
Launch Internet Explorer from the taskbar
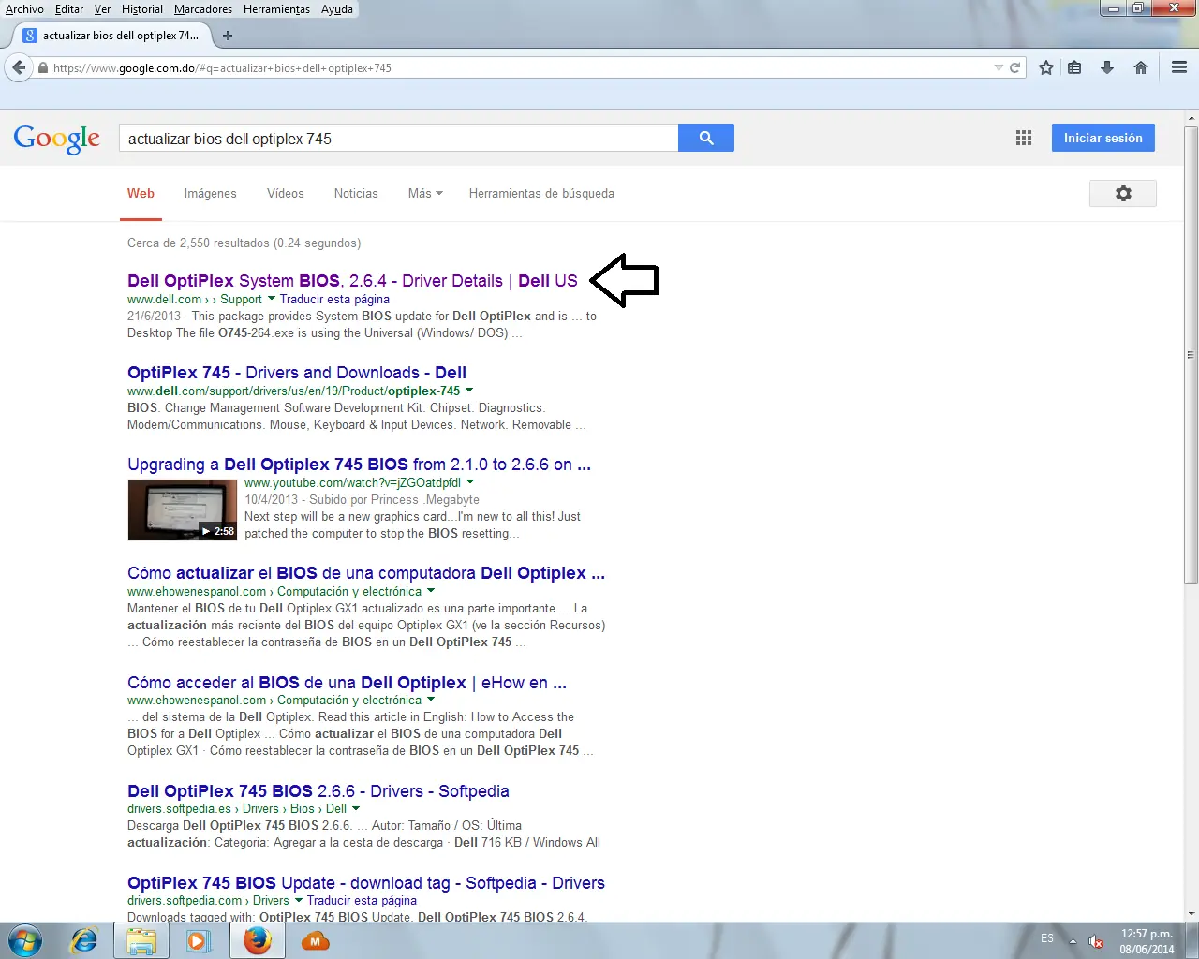[84, 940]
